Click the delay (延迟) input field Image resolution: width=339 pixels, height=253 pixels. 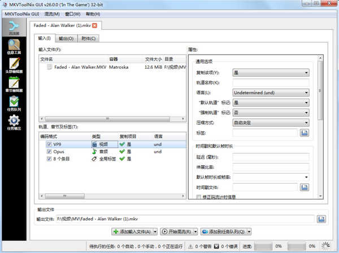click(x=271, y=157)
